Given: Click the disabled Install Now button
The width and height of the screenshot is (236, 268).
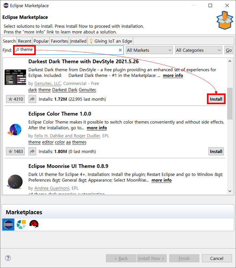Looking at the screenshot, I should 151,258.
